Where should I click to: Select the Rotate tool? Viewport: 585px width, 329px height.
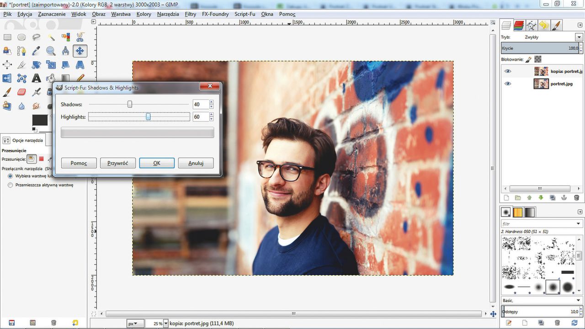(x=36, y=65)
